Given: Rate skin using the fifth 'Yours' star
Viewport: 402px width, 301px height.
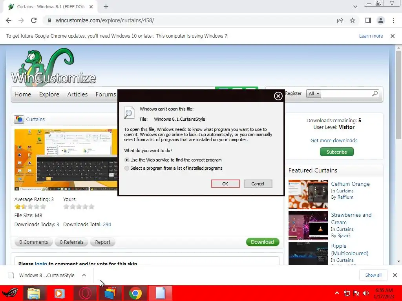Looking at the screenshot, I should pyautogui.click(x=91, y=207).
